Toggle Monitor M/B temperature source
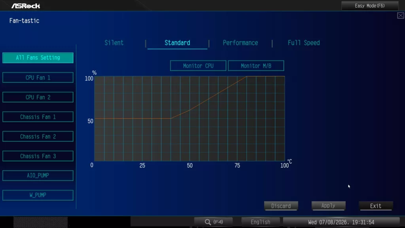 point(256,66)
